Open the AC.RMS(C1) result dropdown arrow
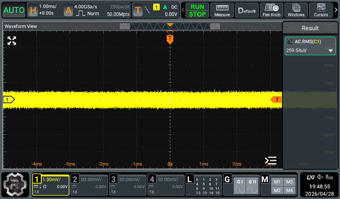Screen dimensions: 340x199 tap(330, 50)
